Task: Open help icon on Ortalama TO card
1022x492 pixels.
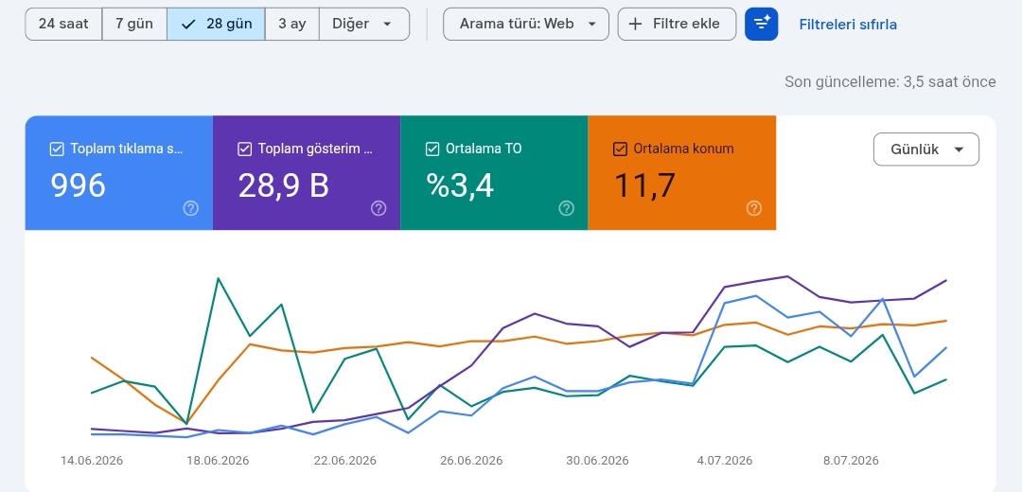Action: click(x=567, y=208)
